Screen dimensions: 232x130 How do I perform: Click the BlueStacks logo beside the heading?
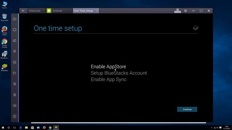coord(196,28)
